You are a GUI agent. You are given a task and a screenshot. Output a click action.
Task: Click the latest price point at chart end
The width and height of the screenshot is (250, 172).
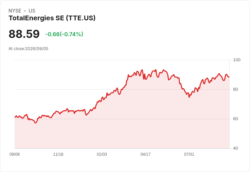[x=229, y=77]
